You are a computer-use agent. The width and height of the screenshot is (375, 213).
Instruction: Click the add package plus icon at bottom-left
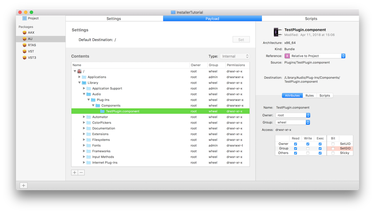click(24, 186)
